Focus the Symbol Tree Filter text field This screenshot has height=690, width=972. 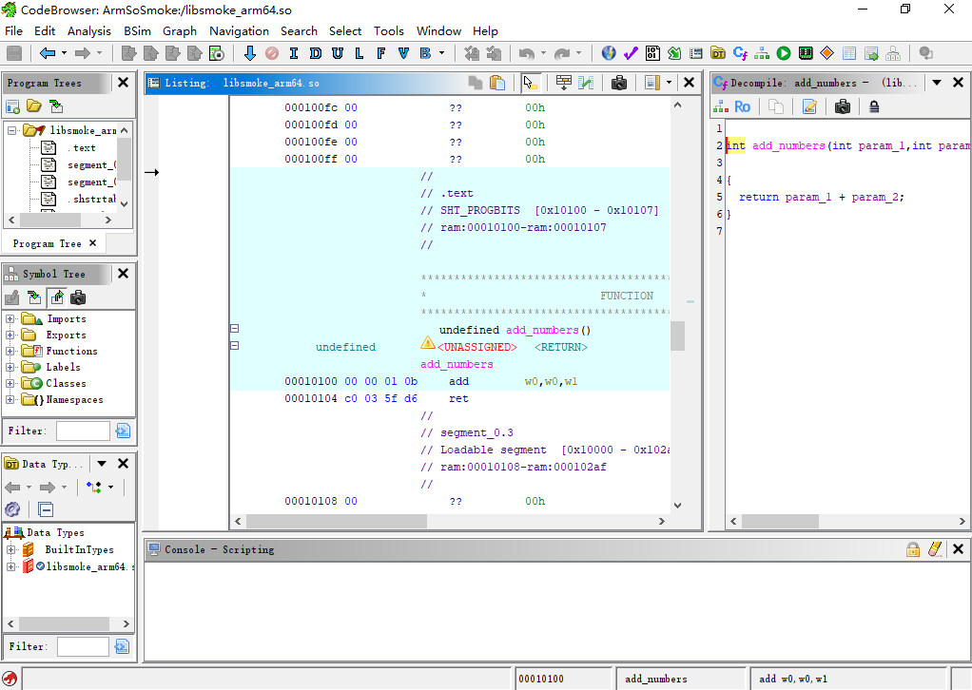tap(83, 431)
